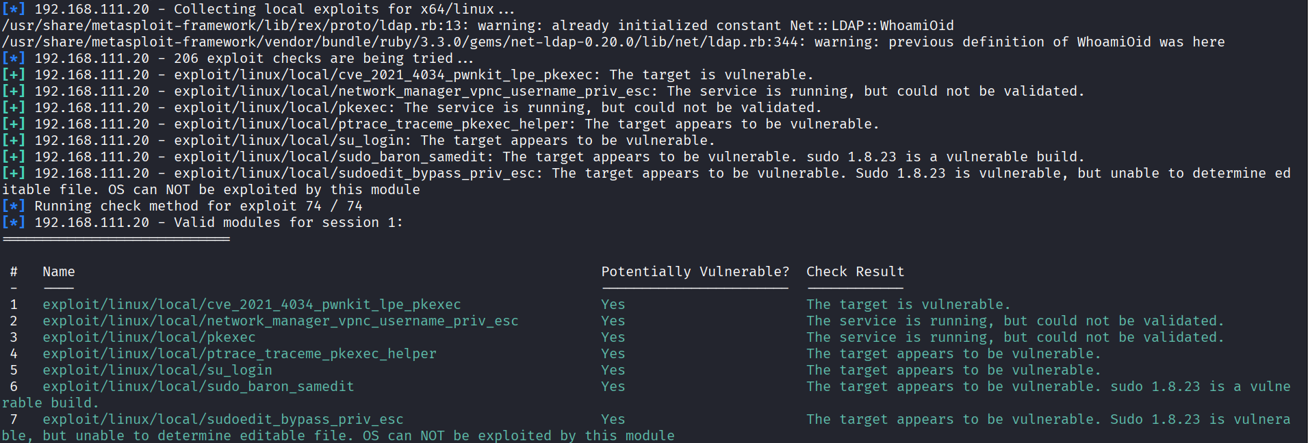Click exploit/linux/local/su_login in table row 5
This screenshot has height=443, width=1308.
point(157,370)
